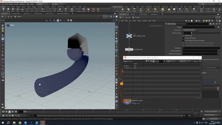The height and width of the screenshot is (125, 222).
Task: Play the timeline forward
Action: pos(12,112)
